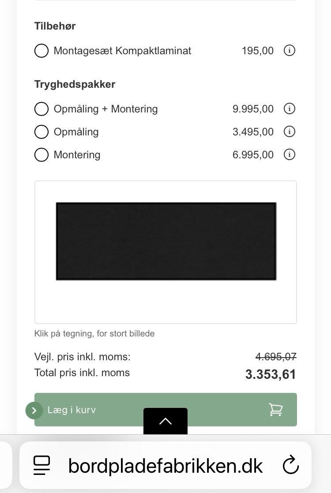The height and width of the screenshot is (493, 331).
Task: Click the 'Klik på tegning, for stort billede' caption
Action: (x=94, y=334)
